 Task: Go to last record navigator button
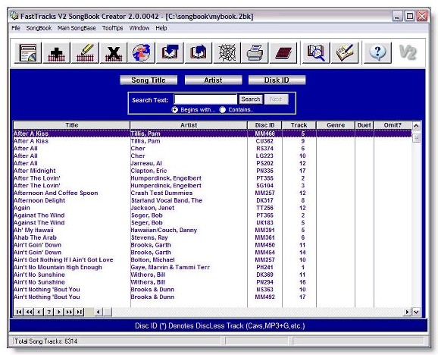(80, 312)
